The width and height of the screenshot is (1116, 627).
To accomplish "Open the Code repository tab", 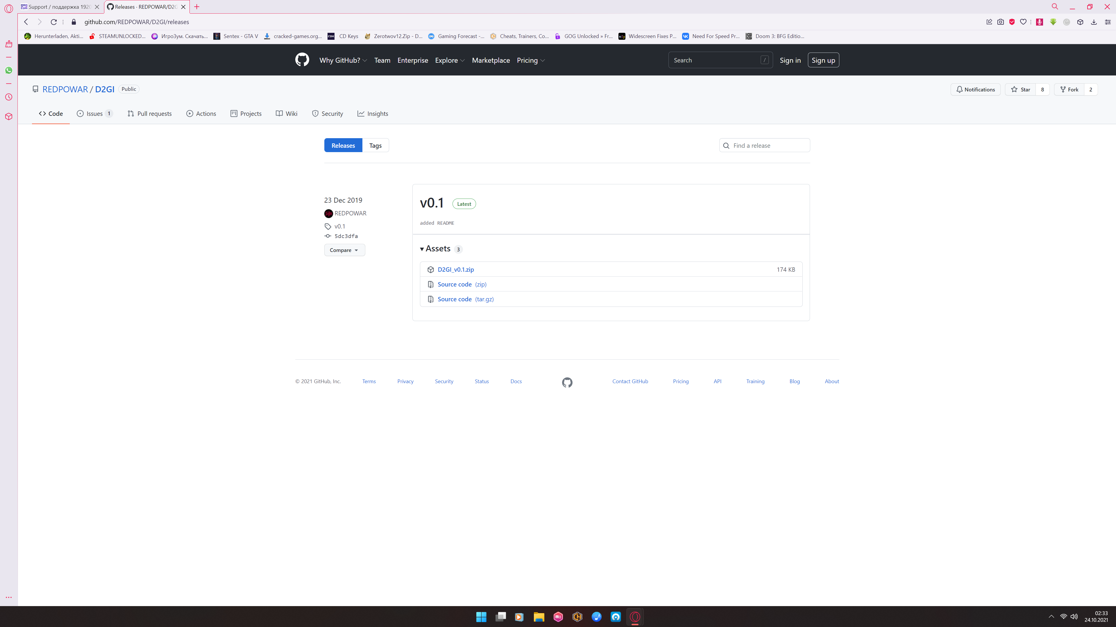I will point(51,113).
